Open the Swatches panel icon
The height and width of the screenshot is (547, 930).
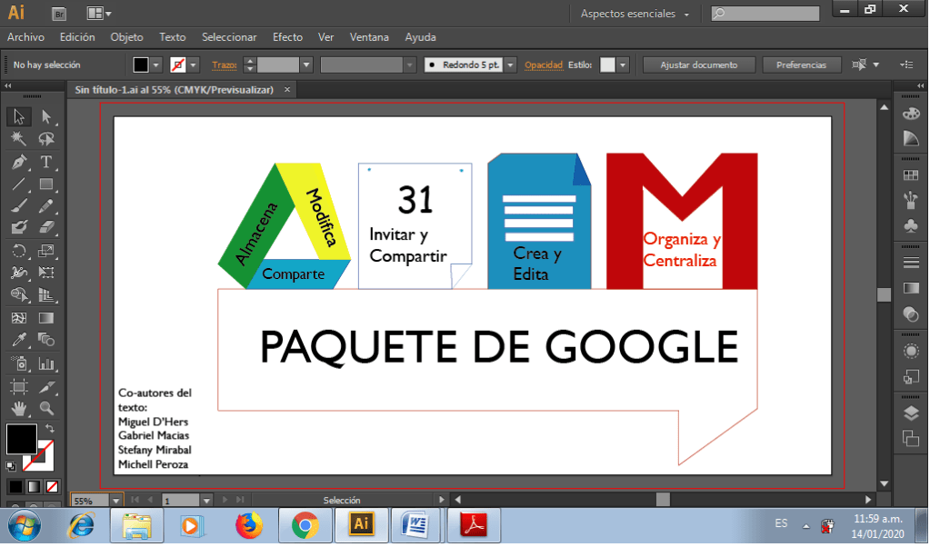[x=910, y=174]
